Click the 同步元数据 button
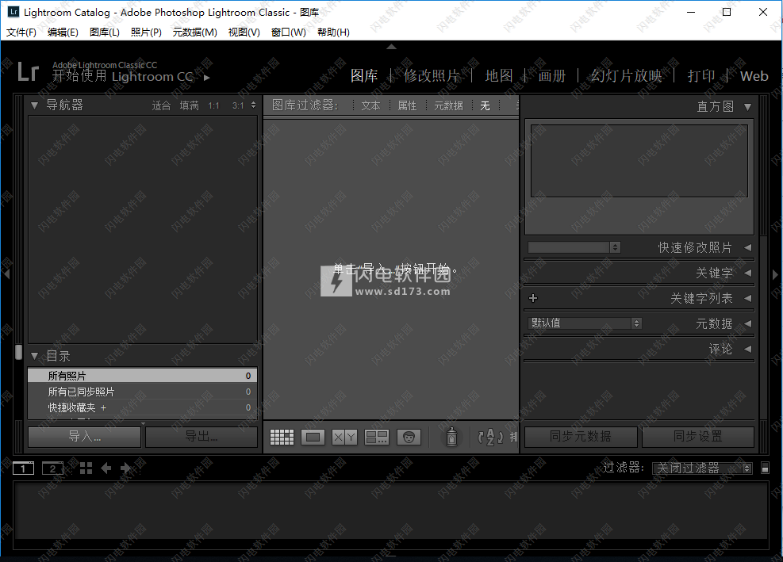Viewport: 783px width, 562px height. coord(580,437)
